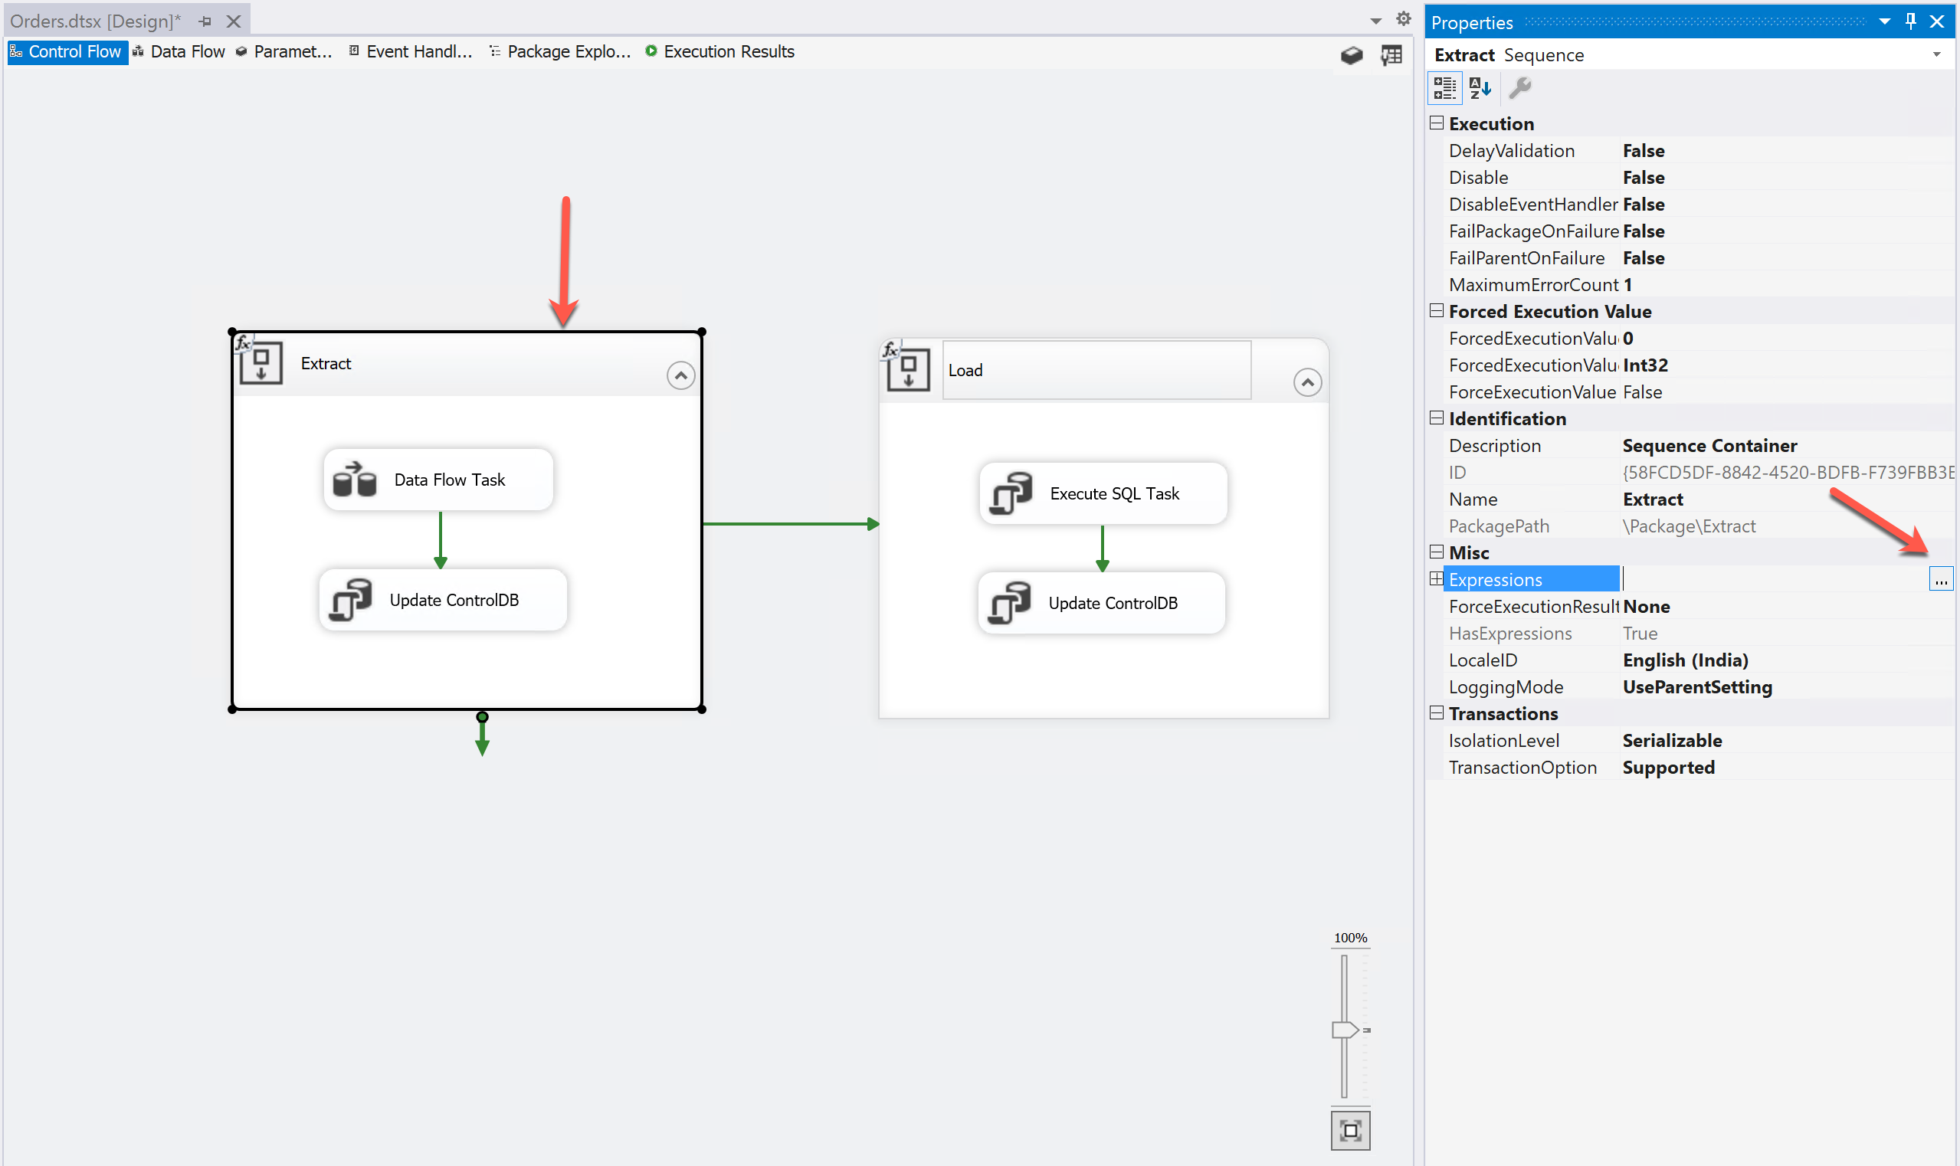1960x1166 pixels.
Task: Collapse the Load sequence container
Action: pyautogui.click(x=1307, y=382)
